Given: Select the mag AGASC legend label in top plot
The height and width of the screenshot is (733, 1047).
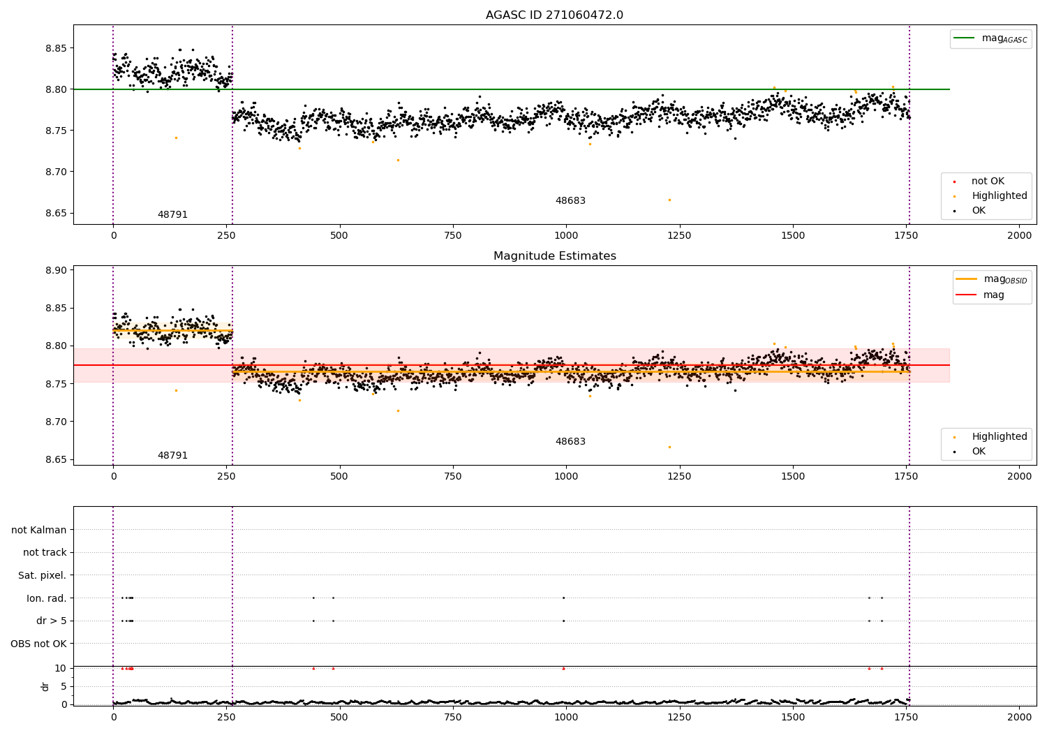Looking at the screenshot, I should tap(1004, 38).
